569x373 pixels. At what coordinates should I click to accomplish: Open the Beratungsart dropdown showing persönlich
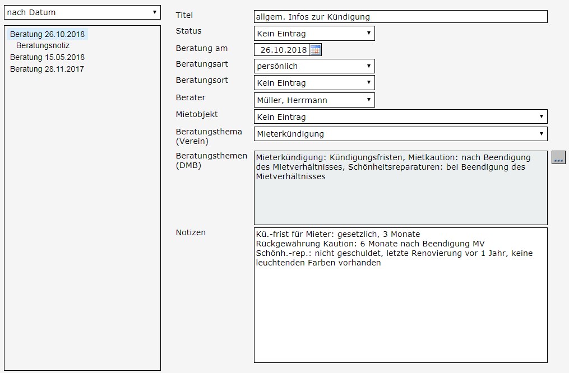click(314, 66)
